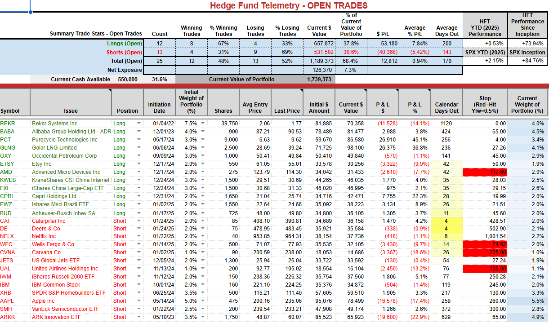The image size is (549, 323).
Task: Open Initial Weight dropdown in XHB row
Action: [x=203, y=293]
